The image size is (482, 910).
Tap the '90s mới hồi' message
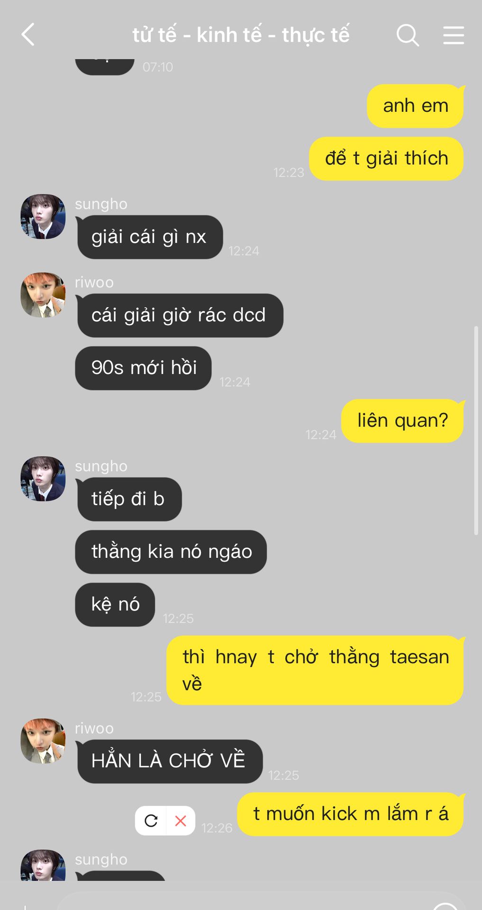click(144, 368)
